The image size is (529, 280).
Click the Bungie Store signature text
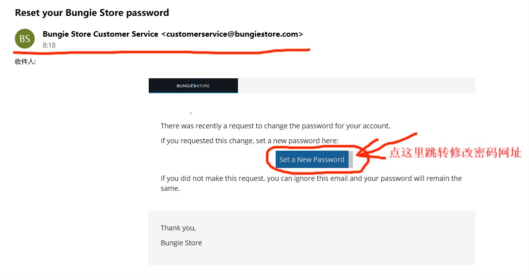(181, 243)
